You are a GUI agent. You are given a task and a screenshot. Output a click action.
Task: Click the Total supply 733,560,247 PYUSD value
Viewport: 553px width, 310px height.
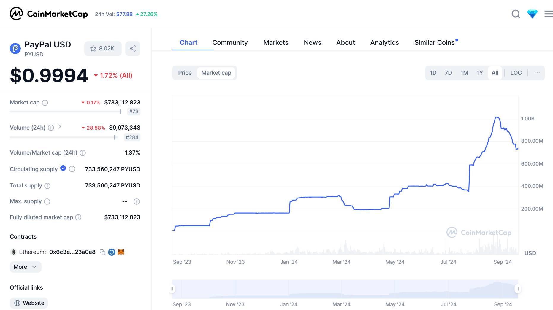[112, 185]
